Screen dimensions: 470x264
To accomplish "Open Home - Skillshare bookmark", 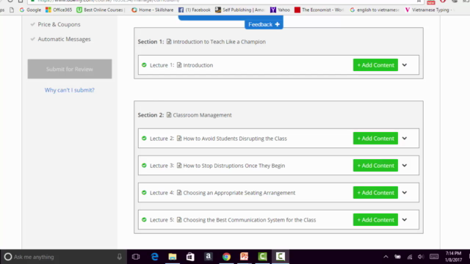I will 153,10.
